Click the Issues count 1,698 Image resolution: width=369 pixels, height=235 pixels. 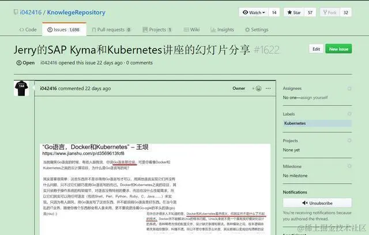pos(74,30)
